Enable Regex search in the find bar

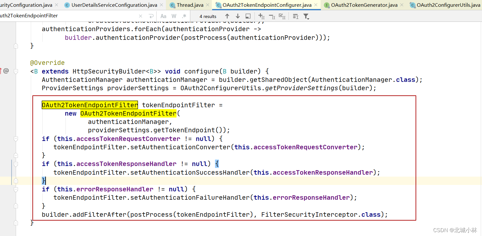click(x=184, y=16)
